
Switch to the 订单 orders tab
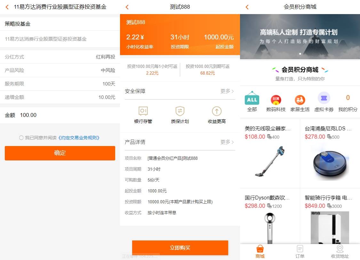point(300,252)
